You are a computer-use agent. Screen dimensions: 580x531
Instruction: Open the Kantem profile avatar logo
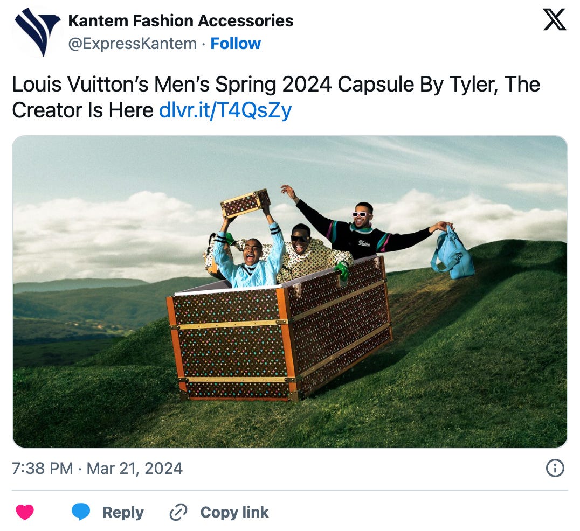pyautogui.click(x=37, y=32)
